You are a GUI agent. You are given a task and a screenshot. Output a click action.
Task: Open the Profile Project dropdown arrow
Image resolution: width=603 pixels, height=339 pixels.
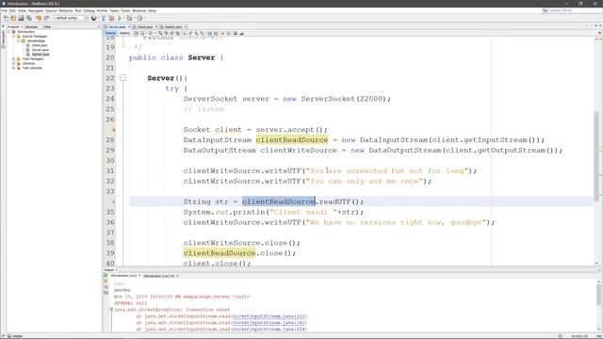tap(144, 18)
